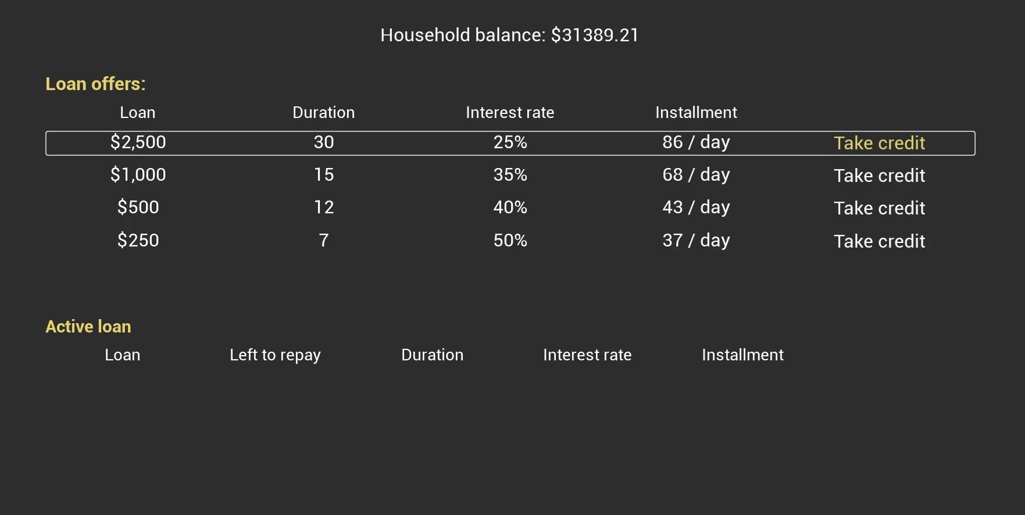The height and width of the screenshot is (515, 1025).
Task: Take credit for the $250 loan
Action: click(879, 241)
